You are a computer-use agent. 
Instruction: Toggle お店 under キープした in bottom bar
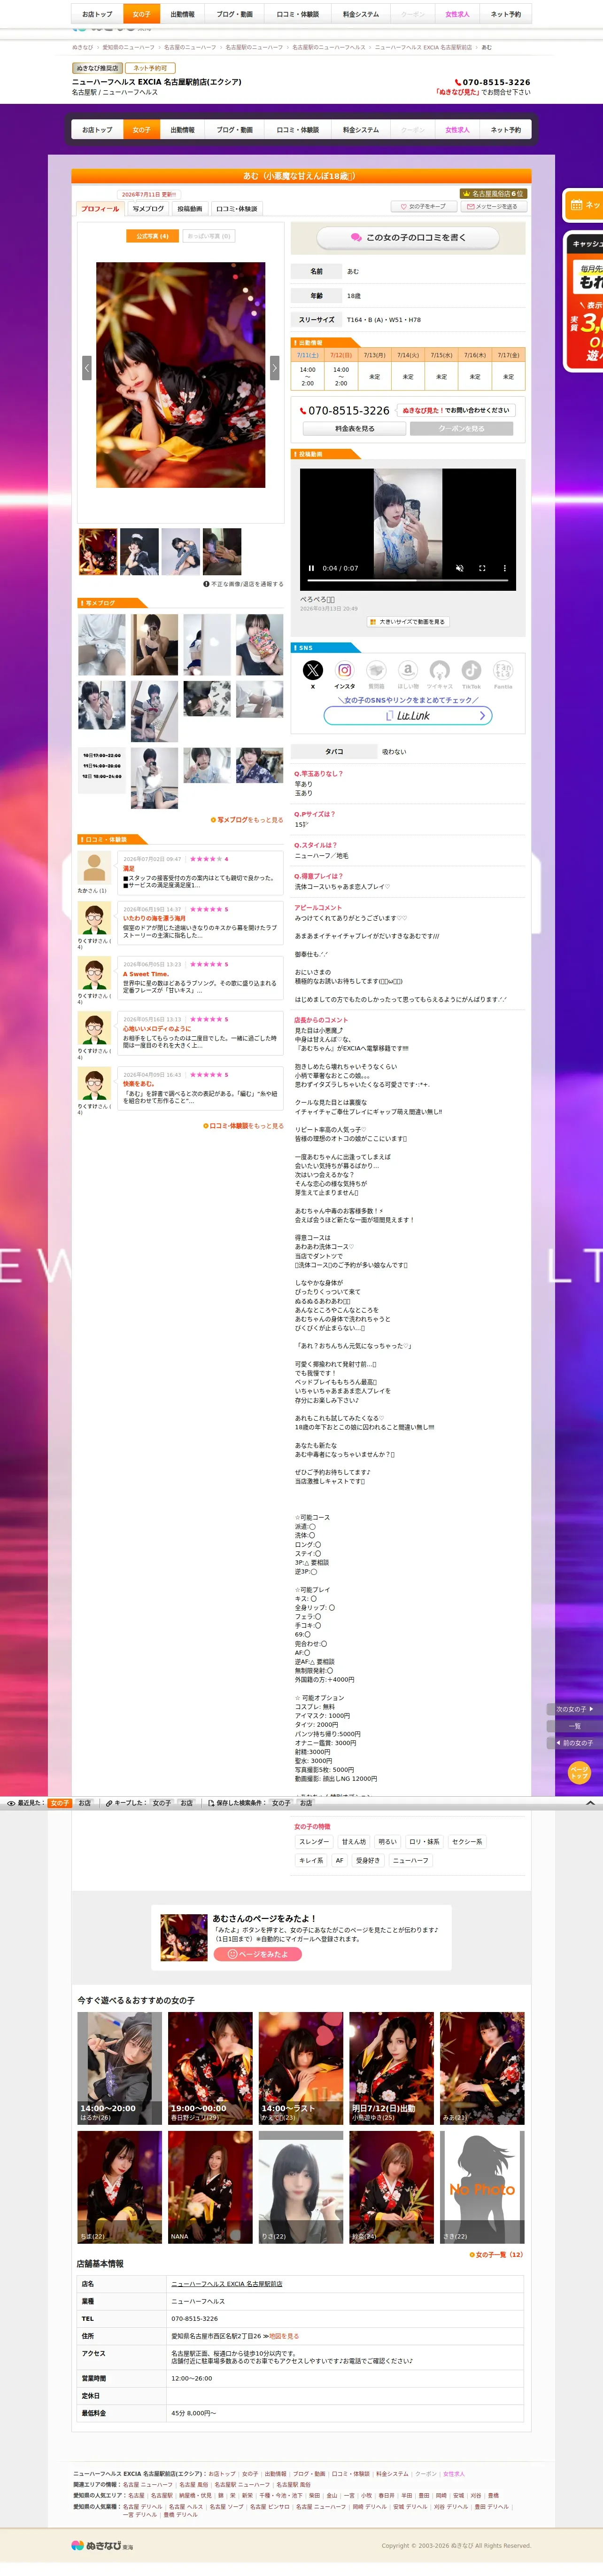pos(186,1803)
